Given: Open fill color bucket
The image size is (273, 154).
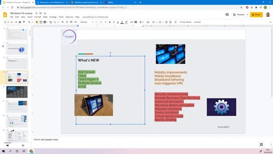Looking at the screenshot, I should [x=63, y=22].
